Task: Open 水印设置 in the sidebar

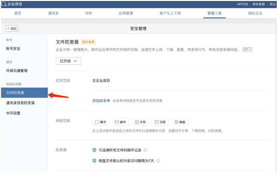Action: 13,113
